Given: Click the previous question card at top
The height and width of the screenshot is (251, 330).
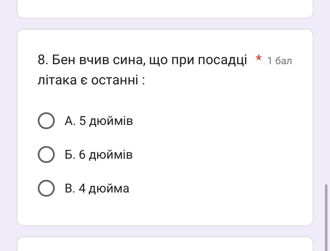Looking at the screenshot, I should 165,8.
